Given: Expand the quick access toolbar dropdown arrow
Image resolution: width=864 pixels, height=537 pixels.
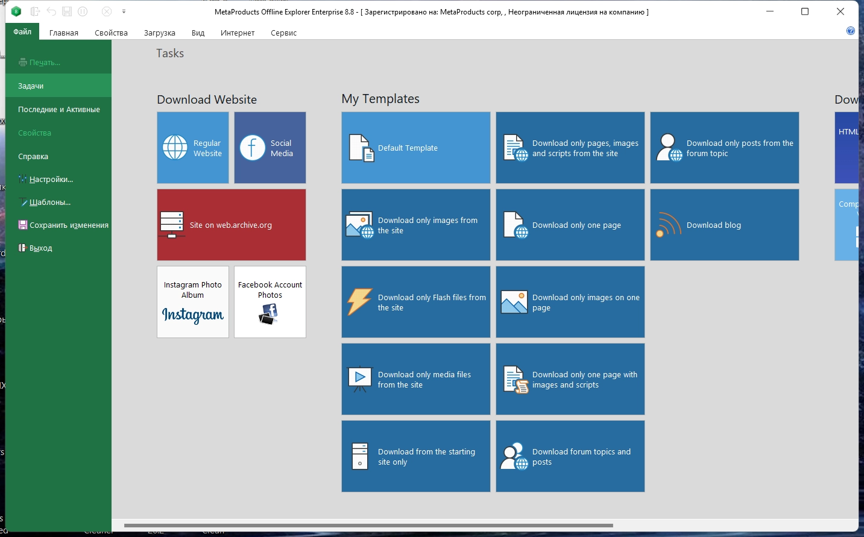Looking at the screenshot, I should 124,11.
